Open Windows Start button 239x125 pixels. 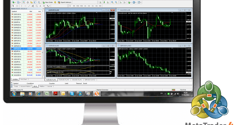tap(14, 94)
